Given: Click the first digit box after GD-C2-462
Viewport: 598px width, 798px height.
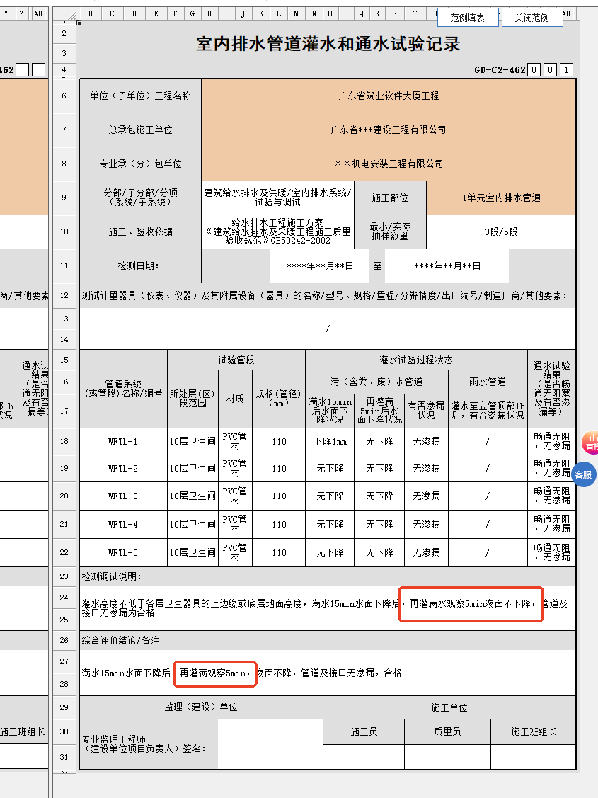Looking at the screenshot, I should (534, 69).
